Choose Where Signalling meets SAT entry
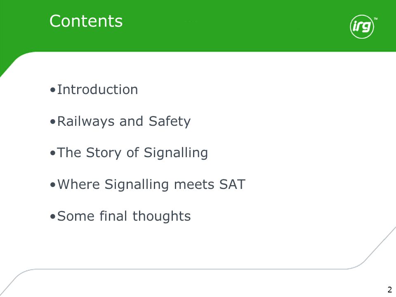This screenshot has height=297, width=396. 151,185
